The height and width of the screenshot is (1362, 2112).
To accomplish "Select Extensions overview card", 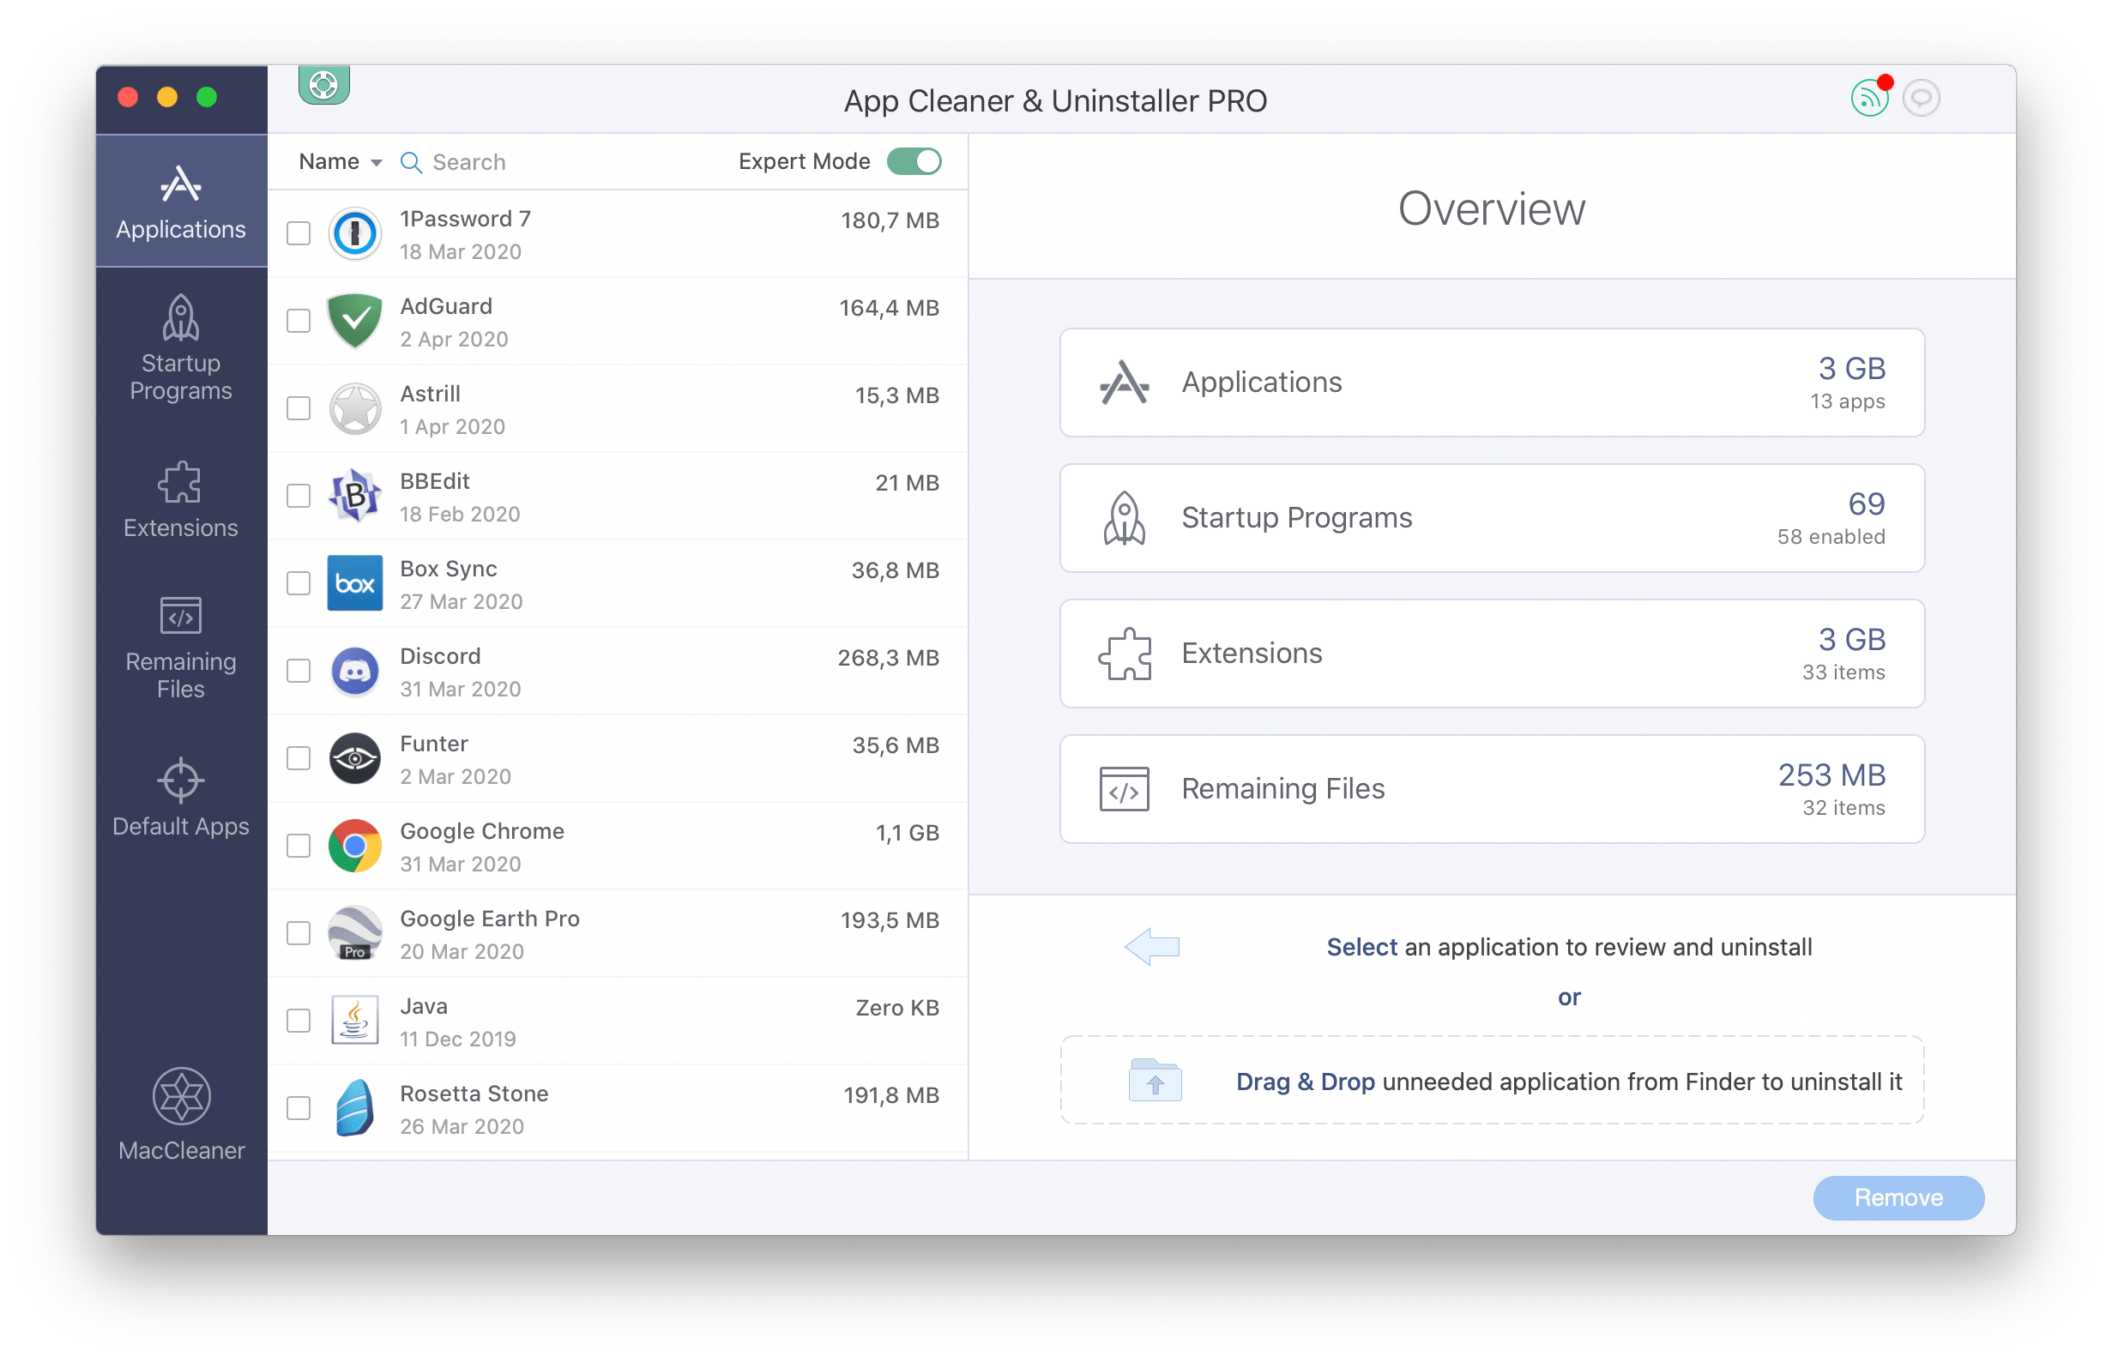I will click(x=1488, y=651).
